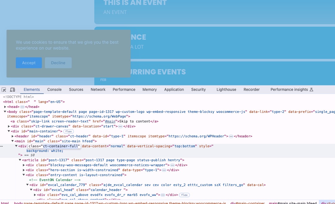The height and width of the screenshot is (204, 335).
Task: Expand the head element node
Action: [5, 107]
